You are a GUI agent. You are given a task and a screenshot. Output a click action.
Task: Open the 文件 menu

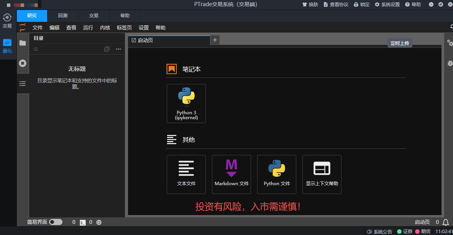tap(38, 28)
